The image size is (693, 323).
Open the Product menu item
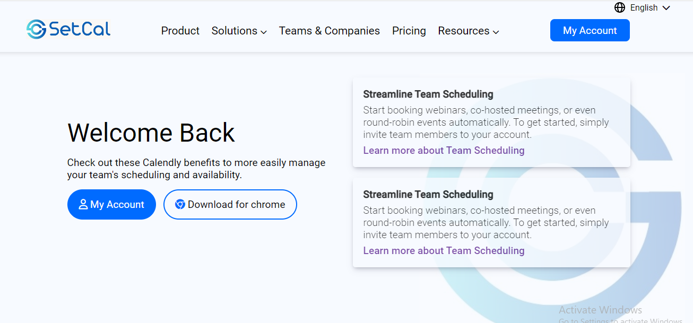pos(180,31)
